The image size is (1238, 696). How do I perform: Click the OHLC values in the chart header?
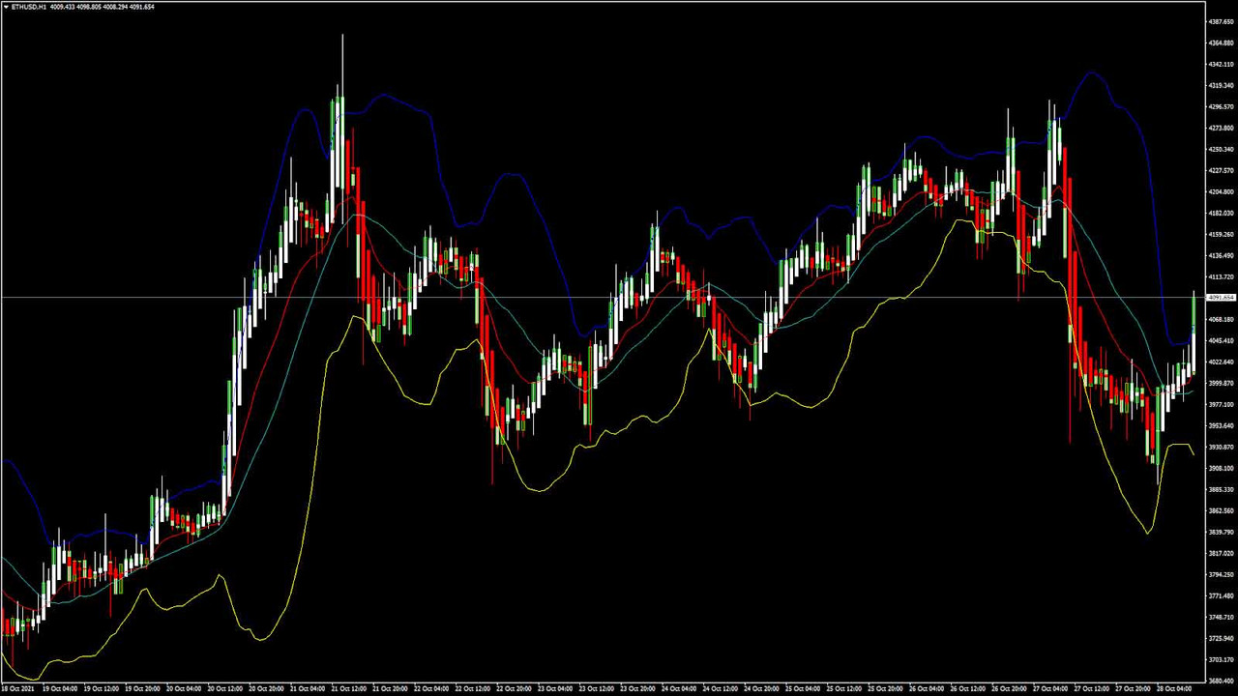[x=102, y=7]
